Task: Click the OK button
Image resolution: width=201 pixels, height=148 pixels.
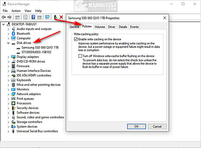Action: pos(136,126)
